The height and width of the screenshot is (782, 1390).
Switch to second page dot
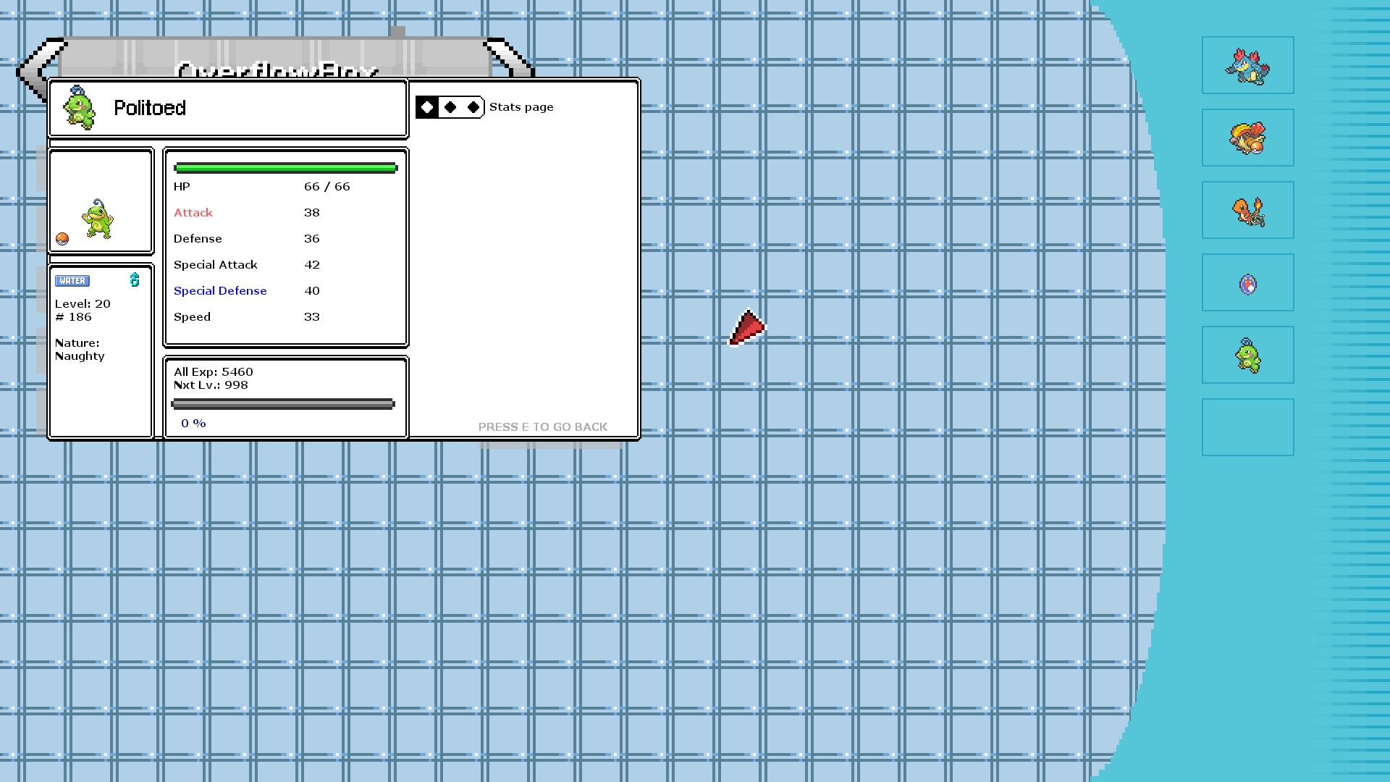[450, 108]
